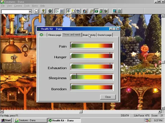Click the Pain level slider bar
Viewport: 165px width, 123px height.
point(92,46)
